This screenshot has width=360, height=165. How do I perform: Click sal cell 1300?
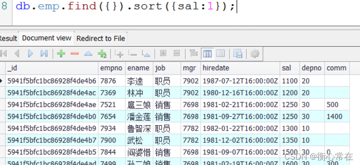coord(290,128)
